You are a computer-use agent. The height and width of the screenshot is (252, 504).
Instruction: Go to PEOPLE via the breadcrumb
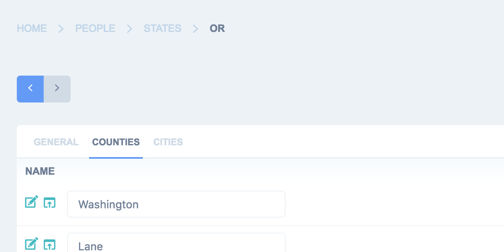[95, 29]
